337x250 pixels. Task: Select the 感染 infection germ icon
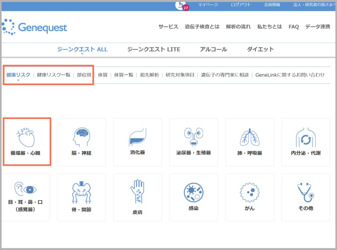coord(194,192)
